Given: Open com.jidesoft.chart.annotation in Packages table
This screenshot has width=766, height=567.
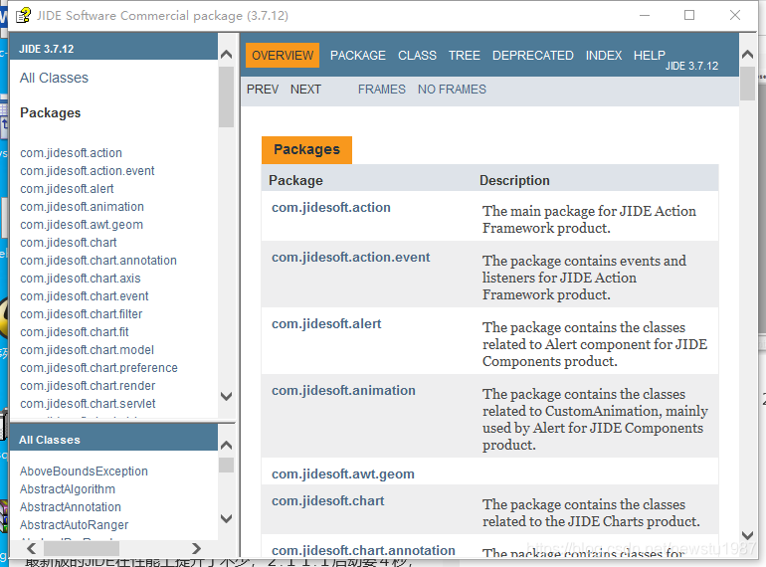Looking at the screenshot, I should coord(363,550).
